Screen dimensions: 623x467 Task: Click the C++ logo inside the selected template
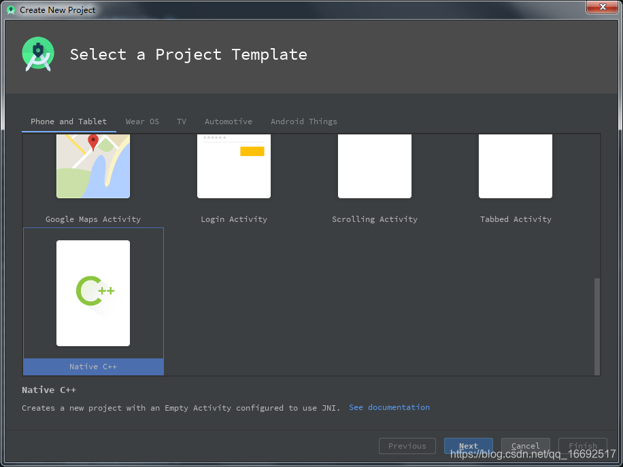point(93,293)
